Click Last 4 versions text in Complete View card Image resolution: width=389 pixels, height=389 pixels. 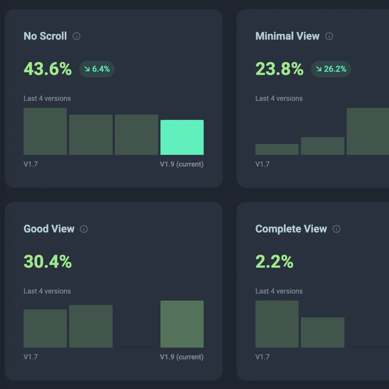[x=279, y=291]
